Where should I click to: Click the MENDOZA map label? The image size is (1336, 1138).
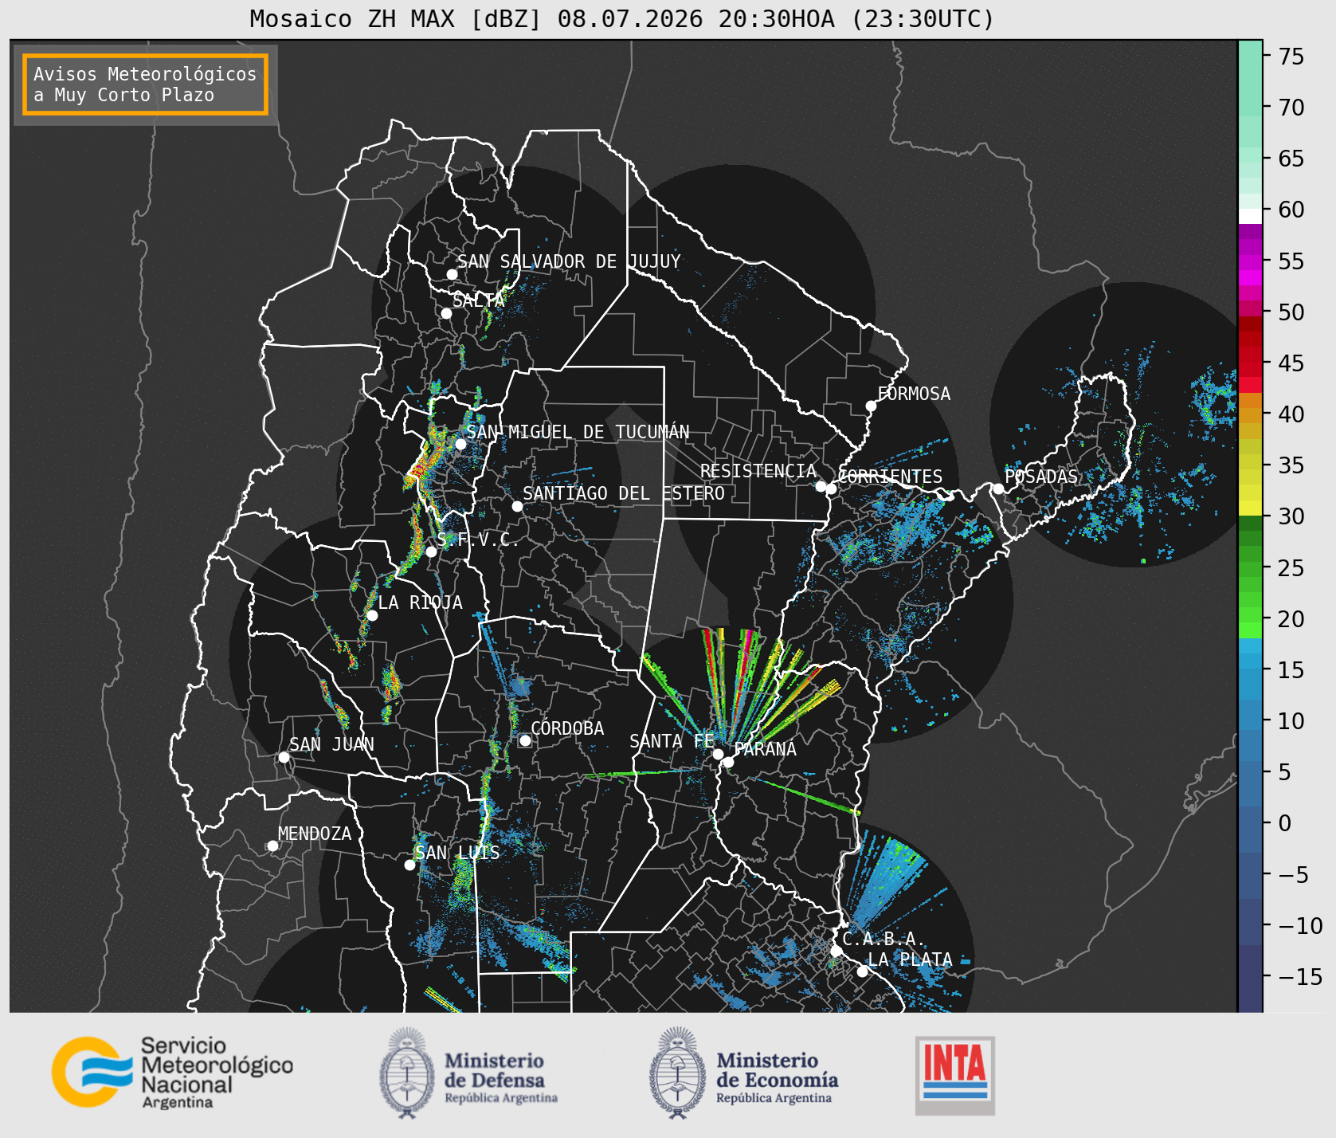tap(315, 834)
